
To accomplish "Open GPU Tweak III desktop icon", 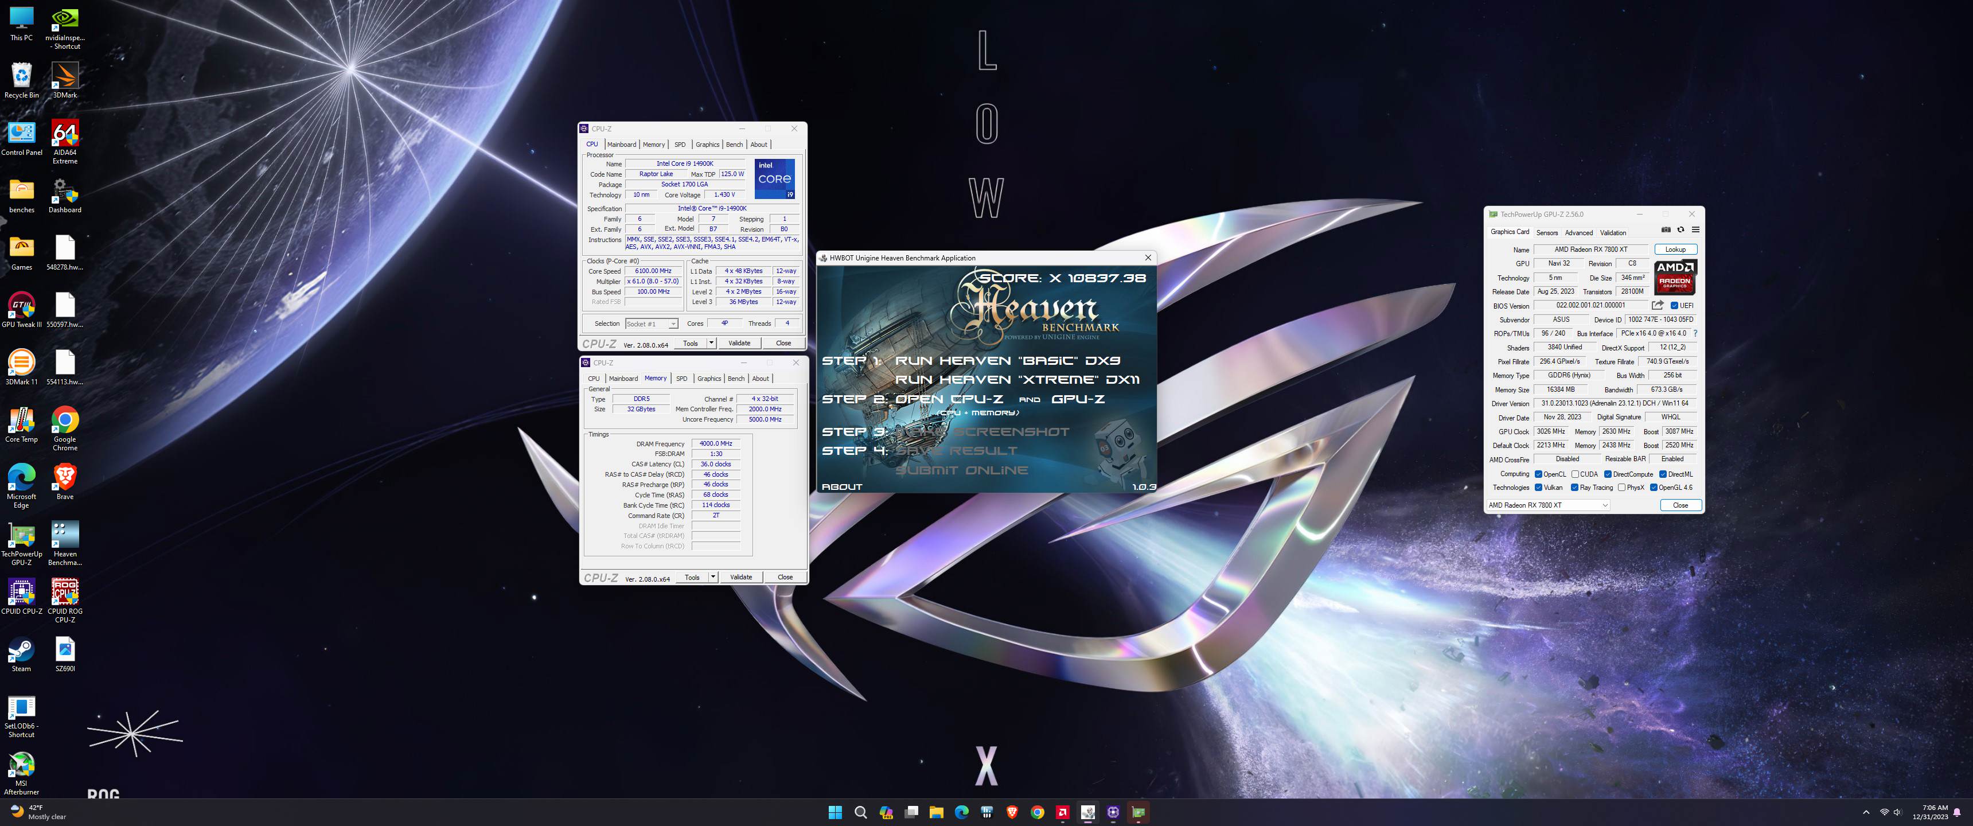I will click(21, 310).
